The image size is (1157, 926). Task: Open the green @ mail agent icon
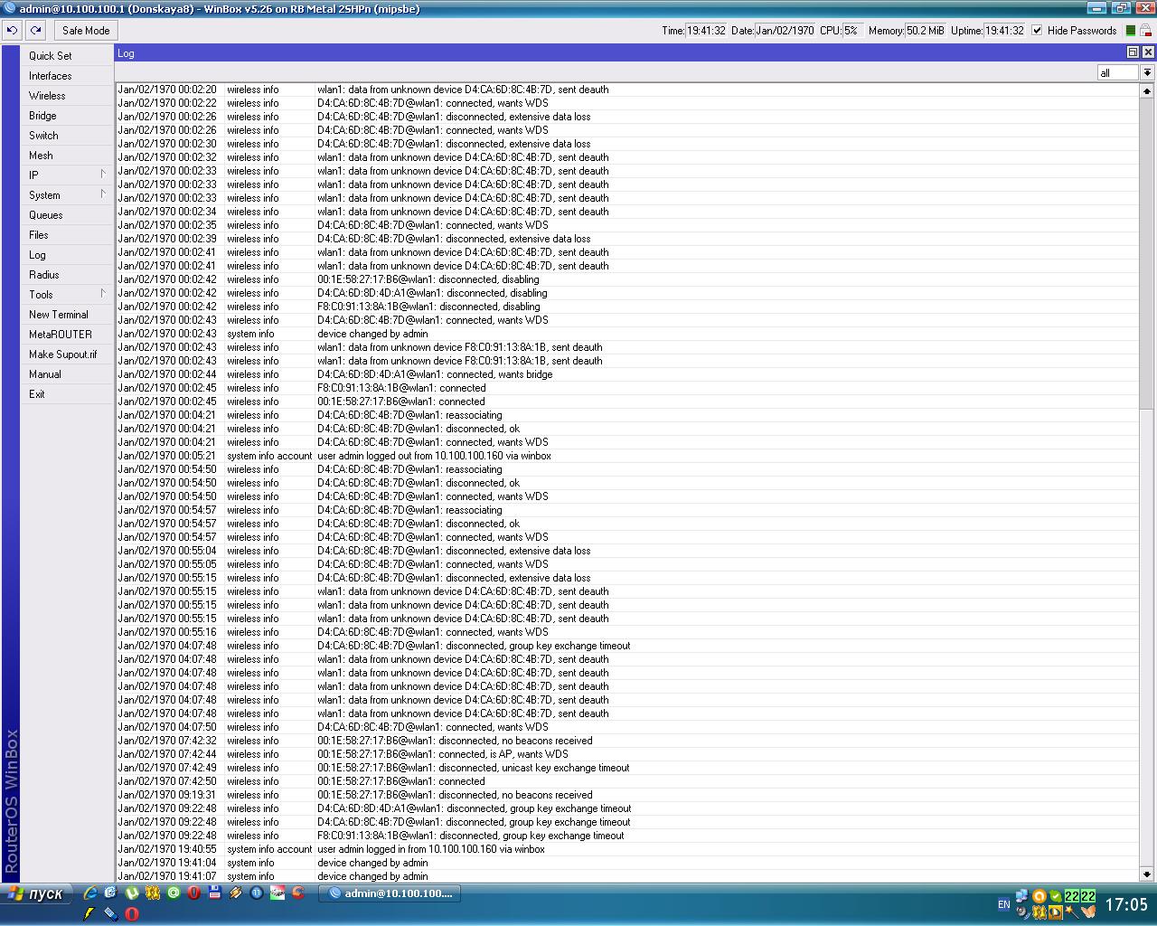(174, 893)
